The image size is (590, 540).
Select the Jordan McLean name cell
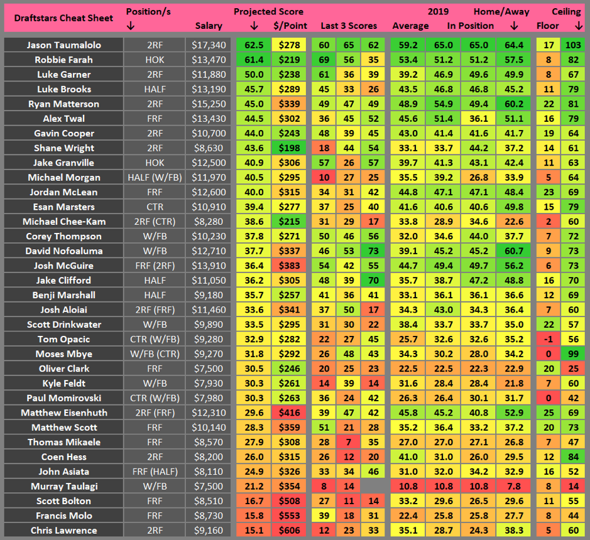[x=63, y=192]
